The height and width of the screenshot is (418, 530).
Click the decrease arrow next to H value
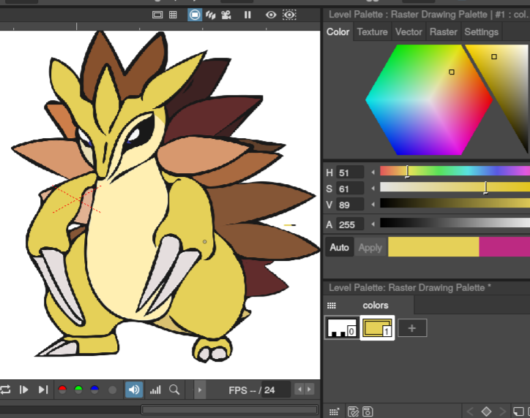373,172
